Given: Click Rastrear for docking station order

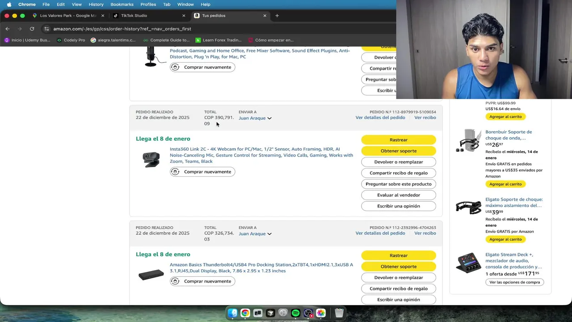Looking at the screenshot, I should [x=399, y=255].
